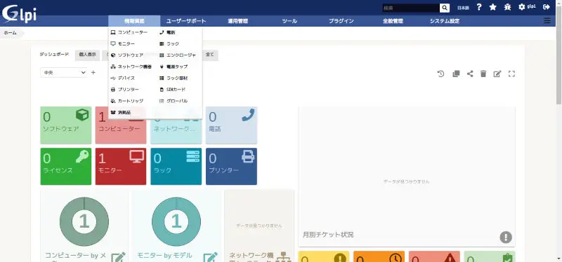Click printer icon on プリンター card
The image size is (562, 262).
(248, 156)
